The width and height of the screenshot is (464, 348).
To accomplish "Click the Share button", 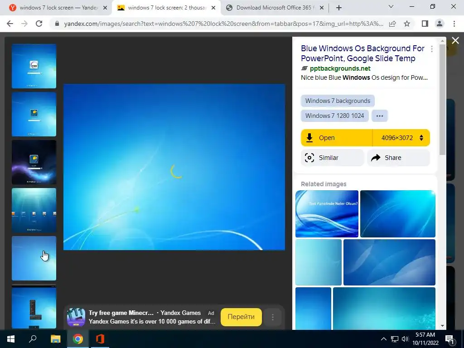I will click(x=398, y=158).
